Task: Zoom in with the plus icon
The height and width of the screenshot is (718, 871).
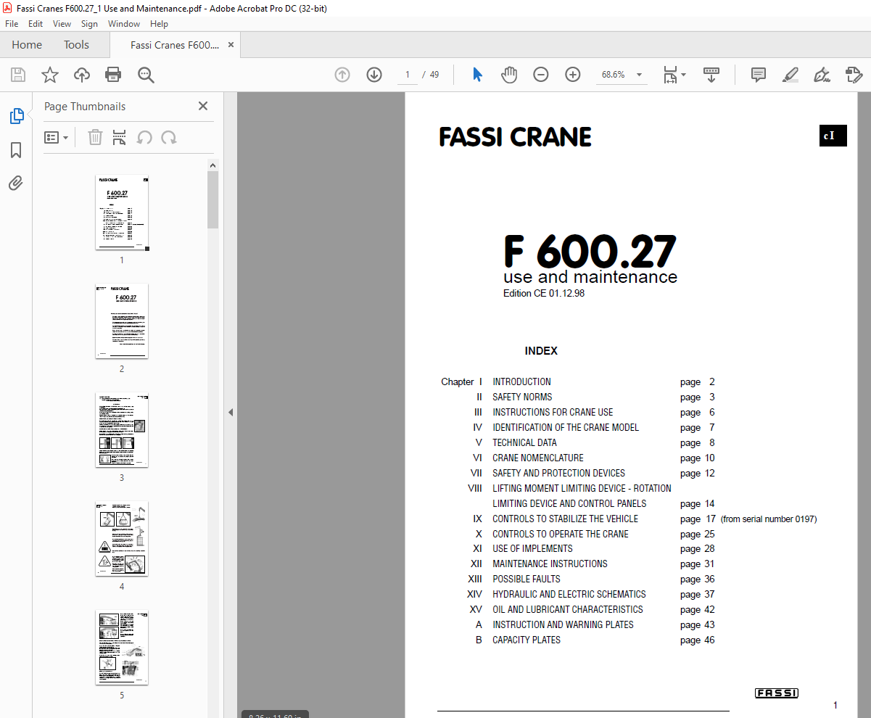Action: click(x=573, y=75)
